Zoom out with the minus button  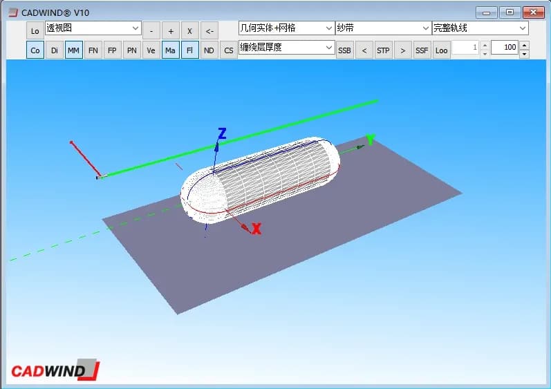click(151, 31)
